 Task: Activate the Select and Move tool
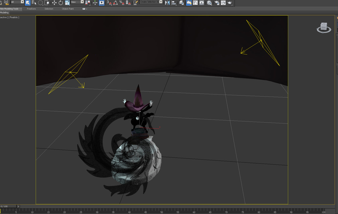pos(54,3)
